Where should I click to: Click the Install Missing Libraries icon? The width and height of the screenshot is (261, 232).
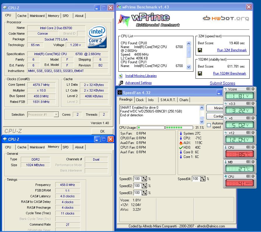tap(120, 76)
